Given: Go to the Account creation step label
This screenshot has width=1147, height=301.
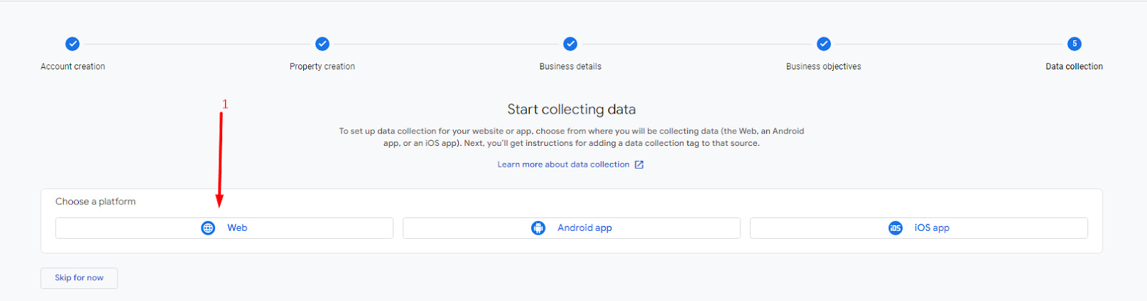Looking at the screenshot, I should [x=72, y=66].
